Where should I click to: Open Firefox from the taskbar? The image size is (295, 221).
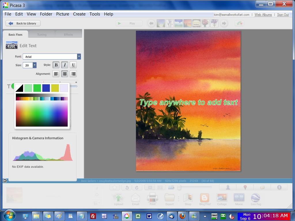182,216
